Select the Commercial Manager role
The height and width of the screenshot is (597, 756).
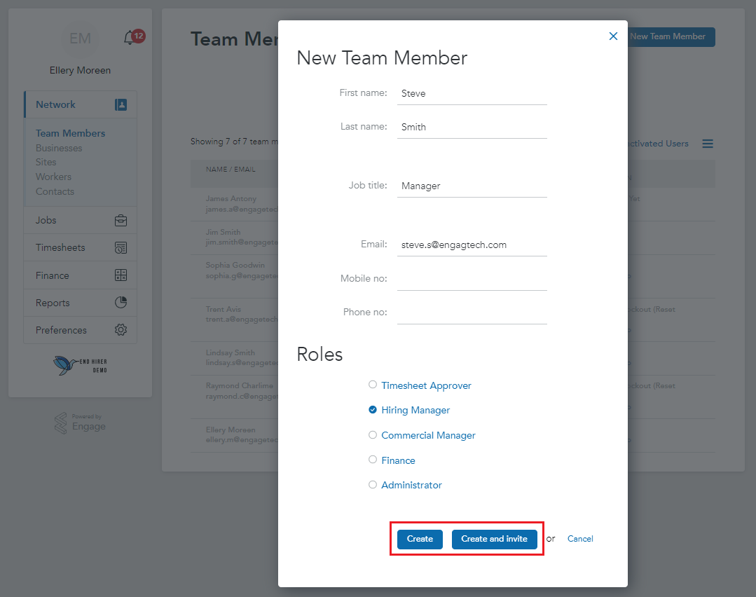(373, 434)
